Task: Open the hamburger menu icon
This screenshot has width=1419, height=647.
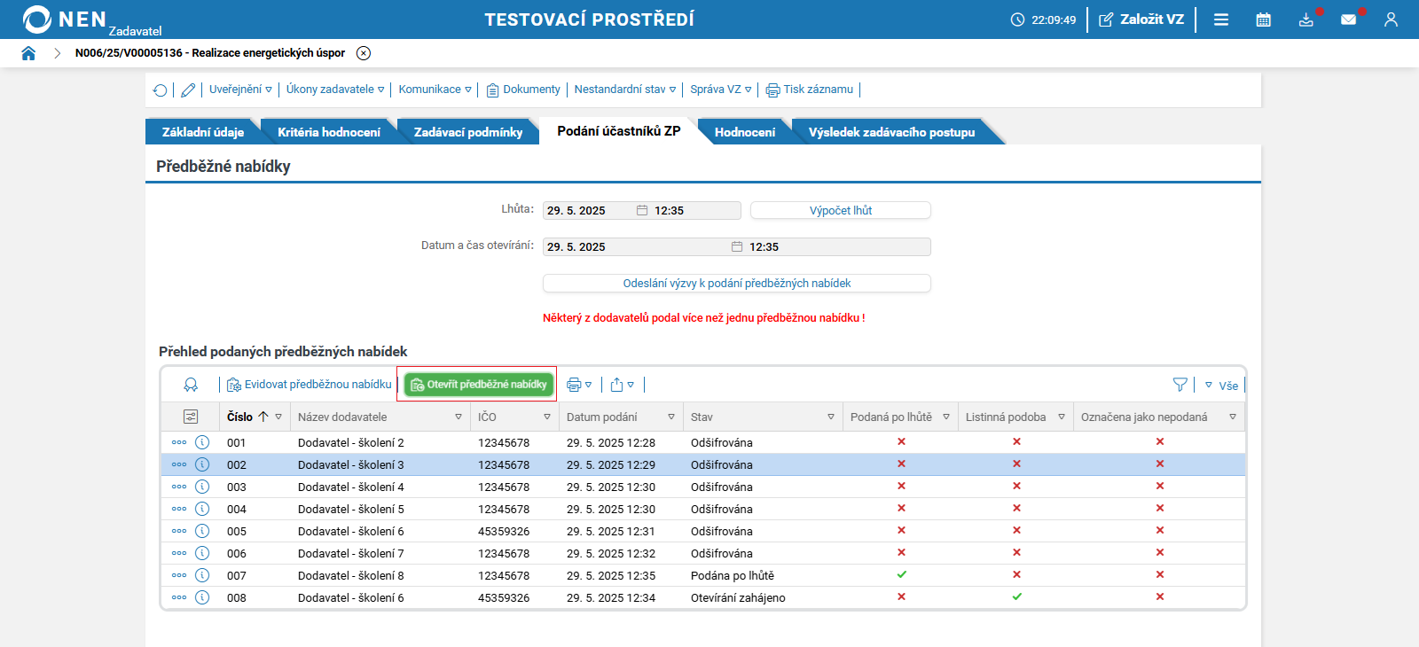Action: pyautogui.click(x=1221, y=19)
